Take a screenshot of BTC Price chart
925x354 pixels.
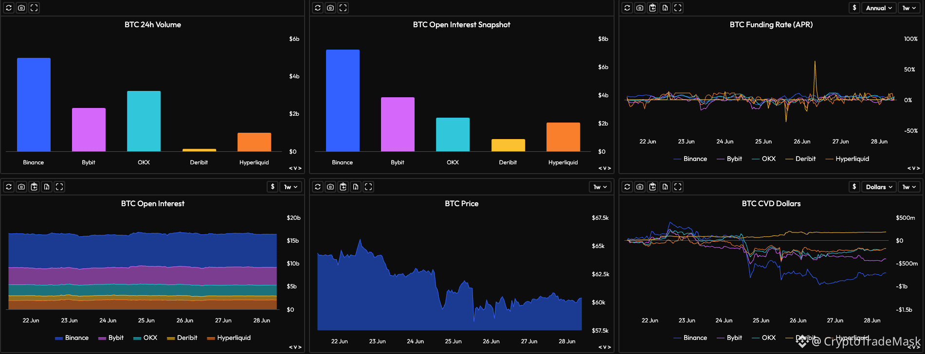(x=330, y=187)
